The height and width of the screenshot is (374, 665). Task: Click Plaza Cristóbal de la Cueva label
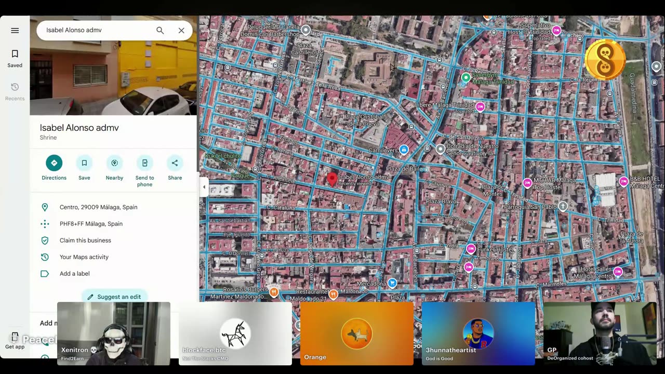(364, 120)
